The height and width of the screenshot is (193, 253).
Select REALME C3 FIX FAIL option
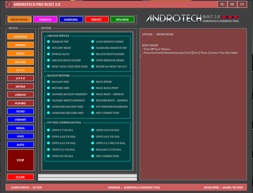point(106,149)
